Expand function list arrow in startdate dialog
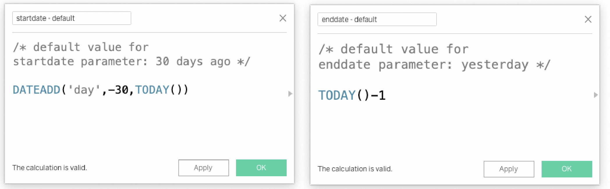Screen dimensions: 610x189 290,94
